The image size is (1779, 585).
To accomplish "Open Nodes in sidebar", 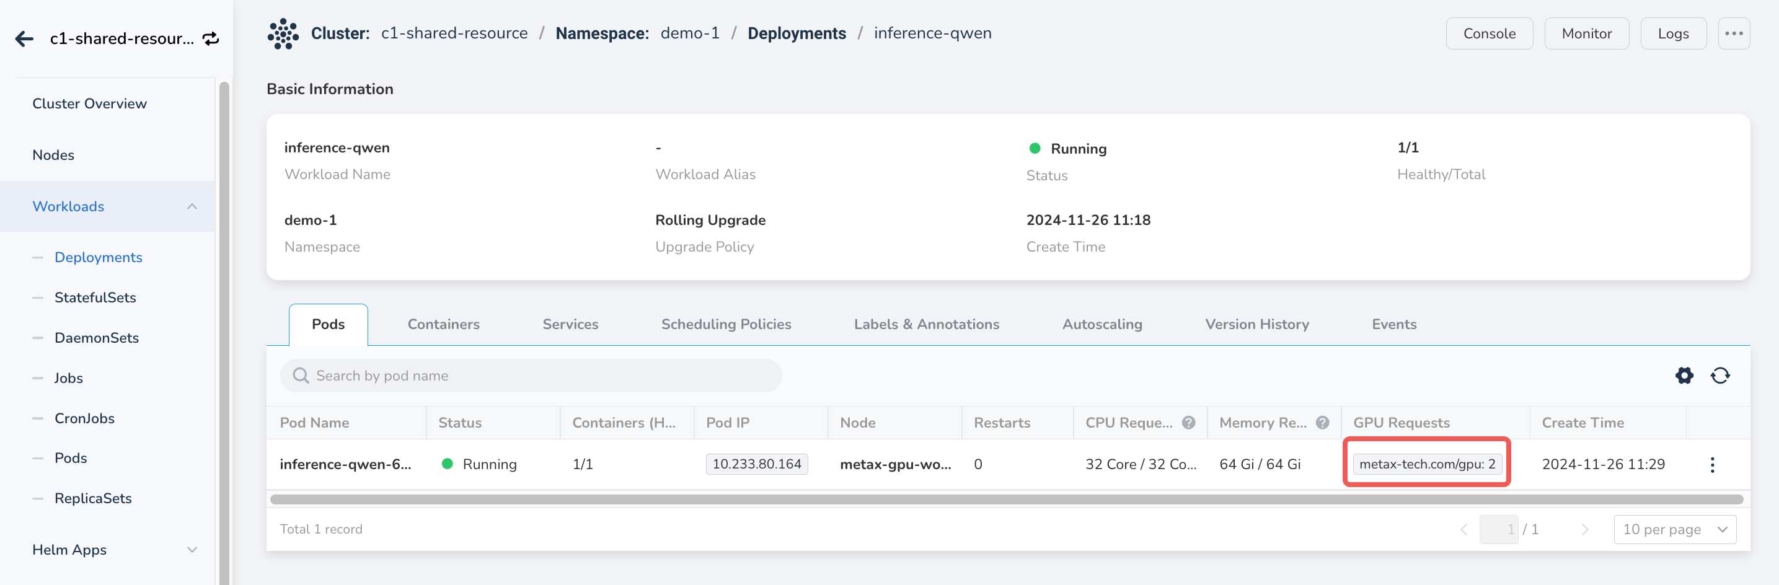I will (x=53, y=156).
